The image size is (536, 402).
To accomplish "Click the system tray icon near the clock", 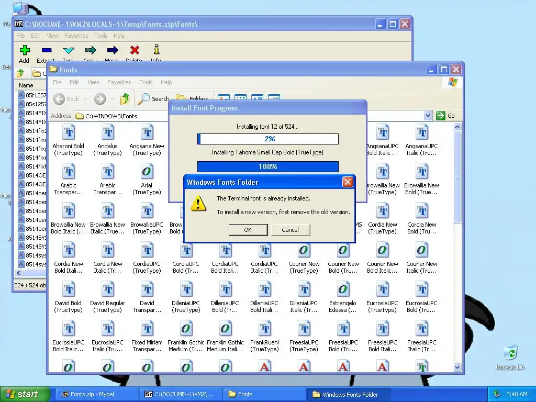I will (497, 395).
